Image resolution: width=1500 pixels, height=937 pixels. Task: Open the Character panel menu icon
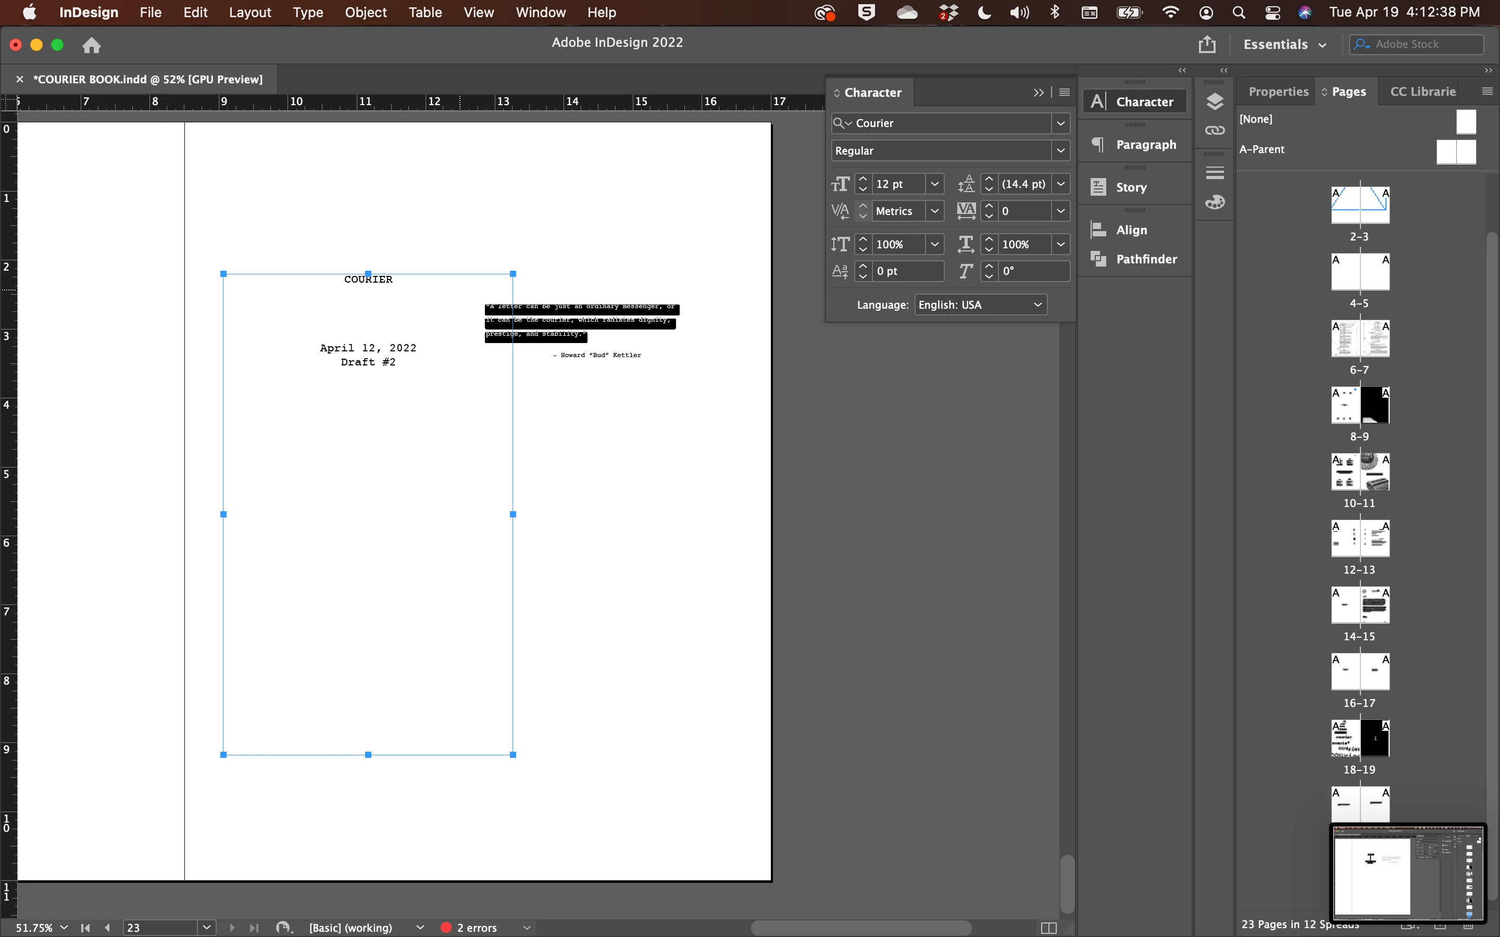pyautogui.click(x=1064, y=92)
